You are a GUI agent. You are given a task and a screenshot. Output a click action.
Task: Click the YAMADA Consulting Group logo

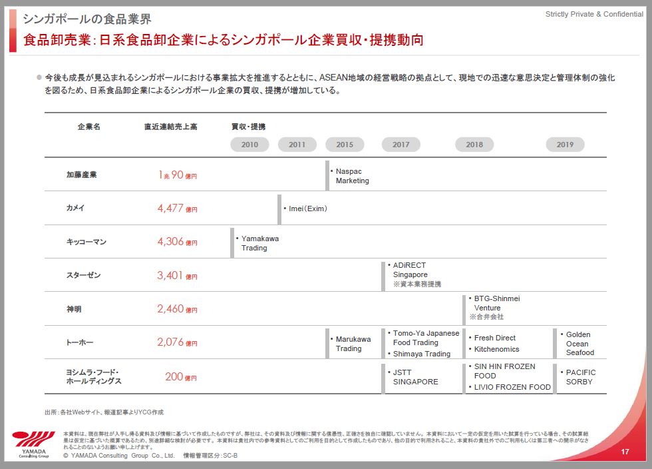(x=33, y=444)
